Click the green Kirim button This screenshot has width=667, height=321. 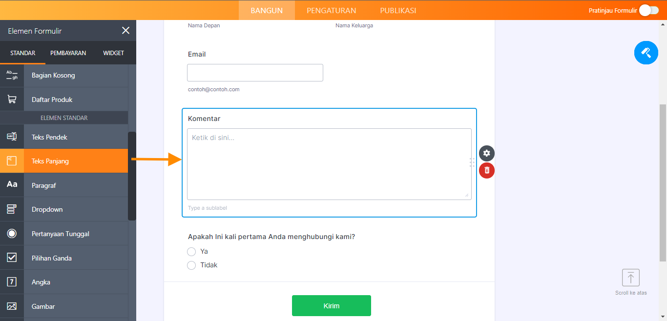click(x=331, y=306)
